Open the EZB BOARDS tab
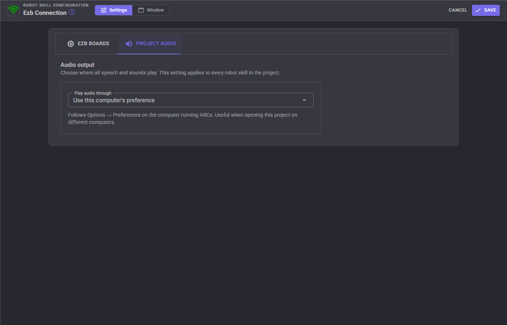This screenshot has height=325, width=507. (88, 43)
